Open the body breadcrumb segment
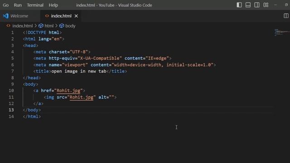This screenshot has height=163, width=290. pyautogui.click(x=70, y=26)
